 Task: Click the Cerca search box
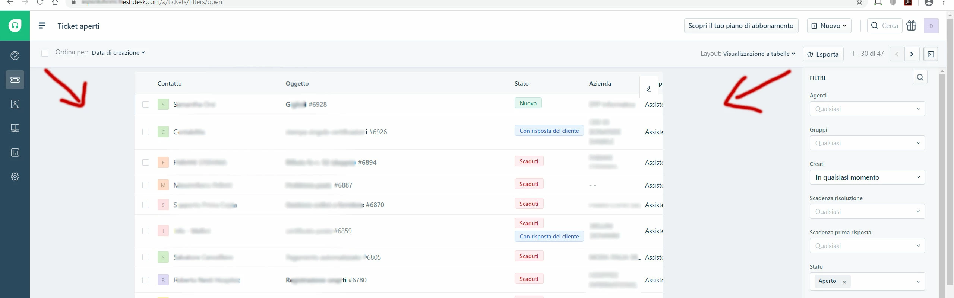coord(885,26)
